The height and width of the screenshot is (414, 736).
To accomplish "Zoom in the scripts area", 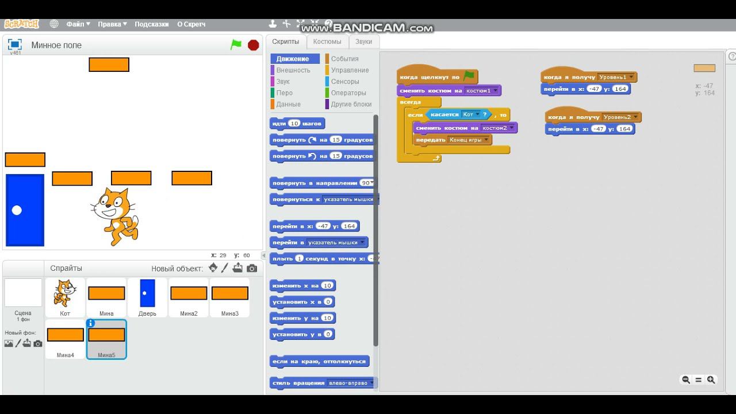I will click(711, 379).
